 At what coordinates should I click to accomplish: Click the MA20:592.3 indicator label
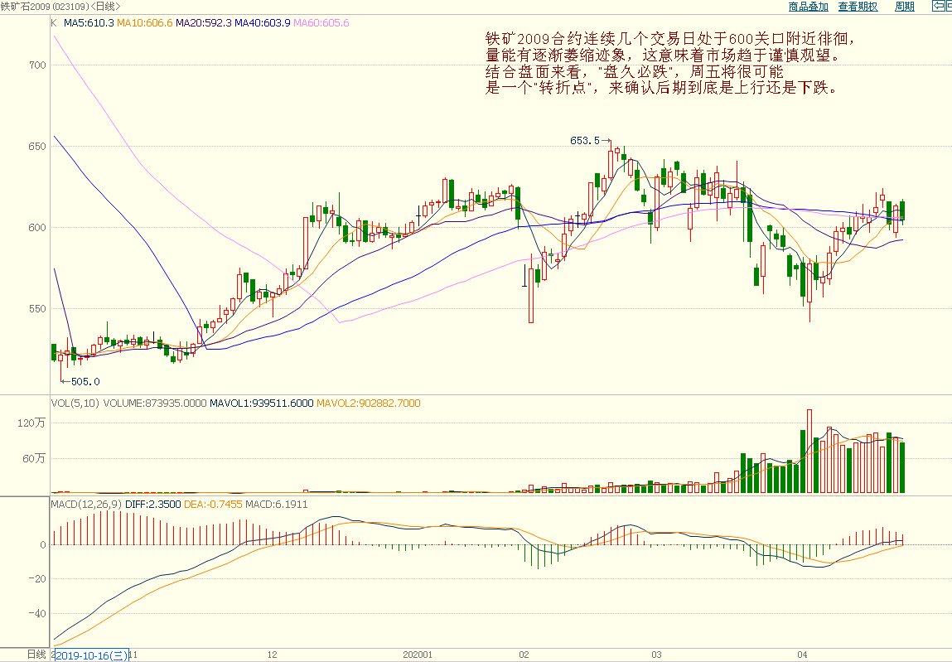click(x=203, y=22)
